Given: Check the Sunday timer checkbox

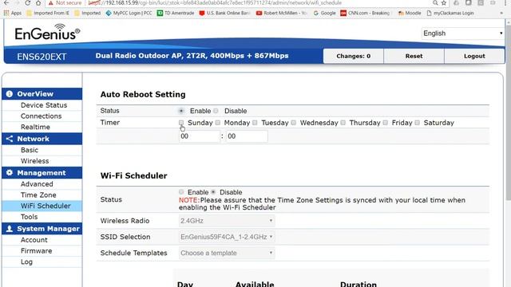Looking at the screenshot, I should pyautogui.click(x=181, y=123).
